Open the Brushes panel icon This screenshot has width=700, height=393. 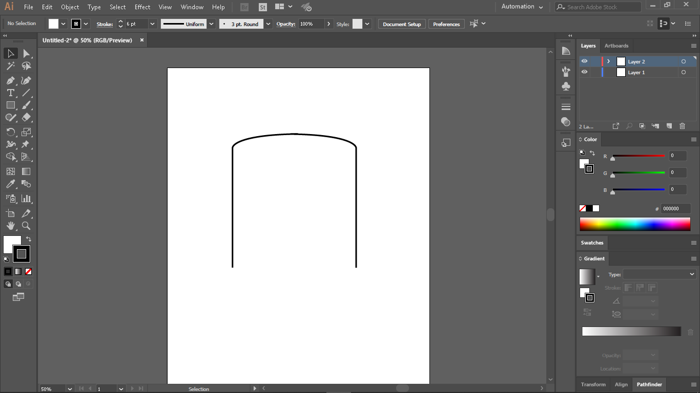(566, 72)
